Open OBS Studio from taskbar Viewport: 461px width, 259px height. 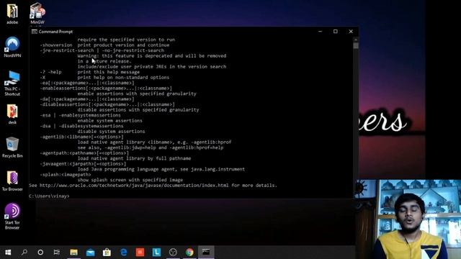coord(173,253)
